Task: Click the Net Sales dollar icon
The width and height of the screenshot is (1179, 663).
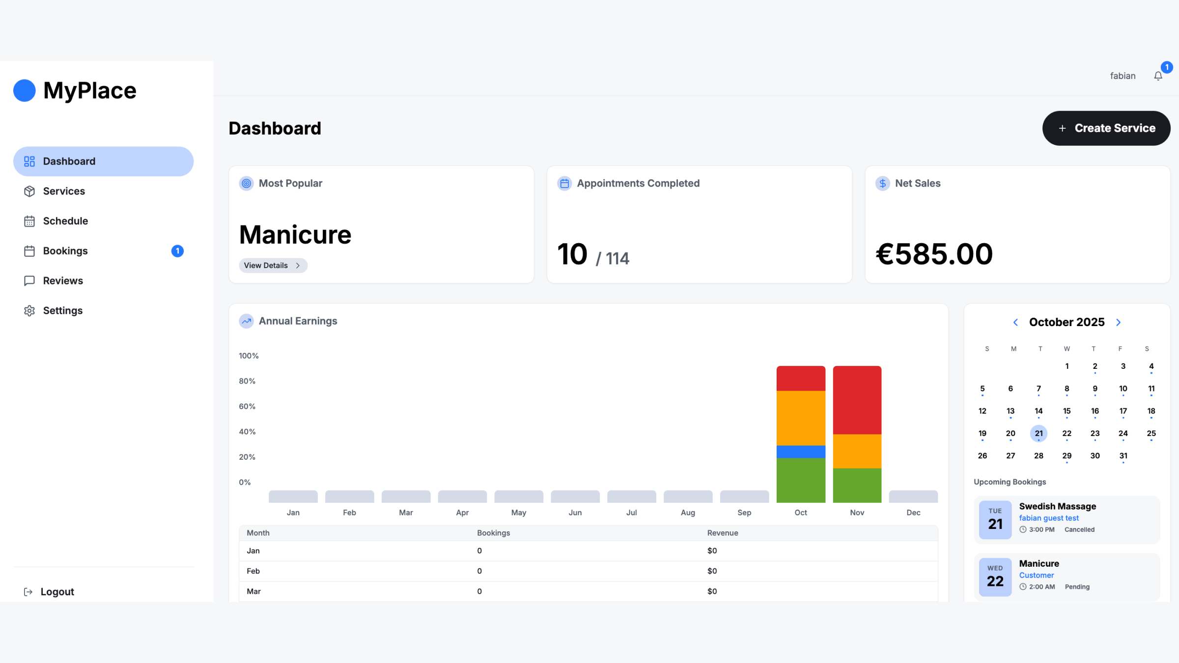Action: (x=882, y=183)
